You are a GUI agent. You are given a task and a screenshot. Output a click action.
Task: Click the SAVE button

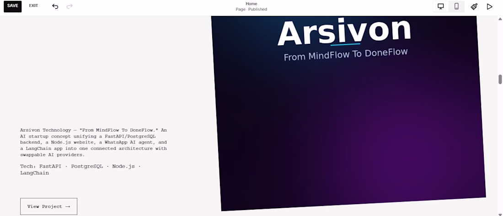point(12,6)
